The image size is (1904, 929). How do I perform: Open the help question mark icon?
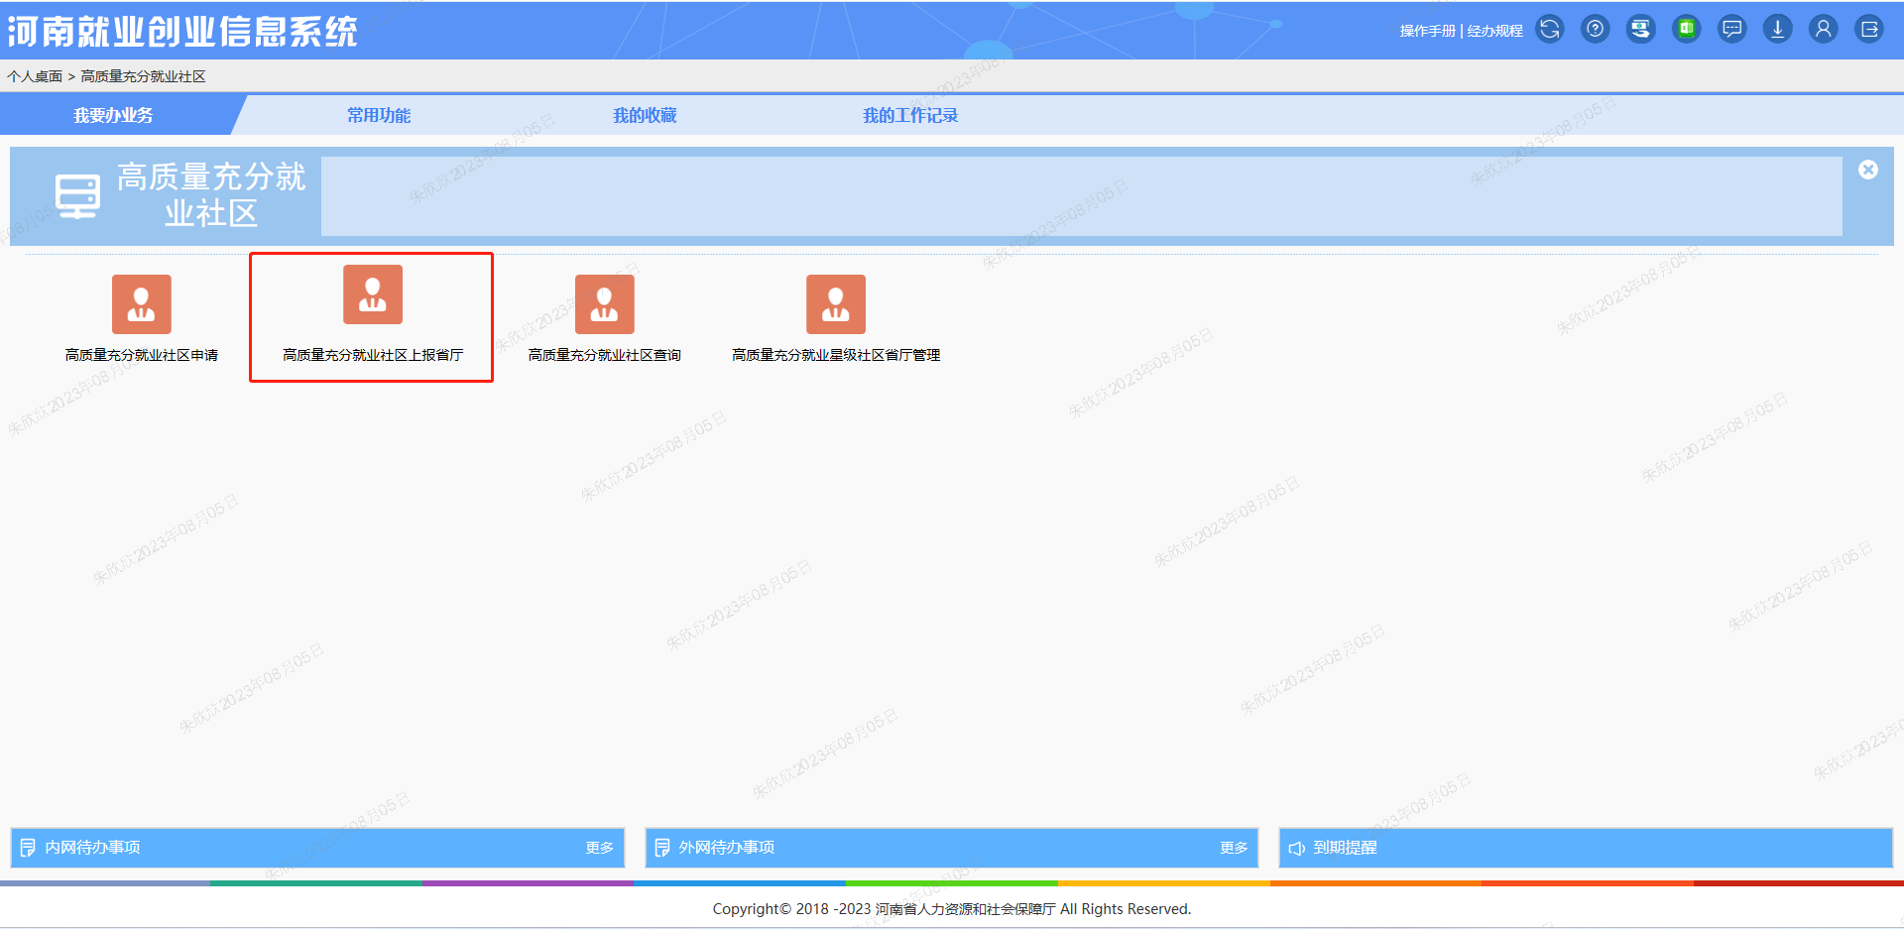[1595, 30]
